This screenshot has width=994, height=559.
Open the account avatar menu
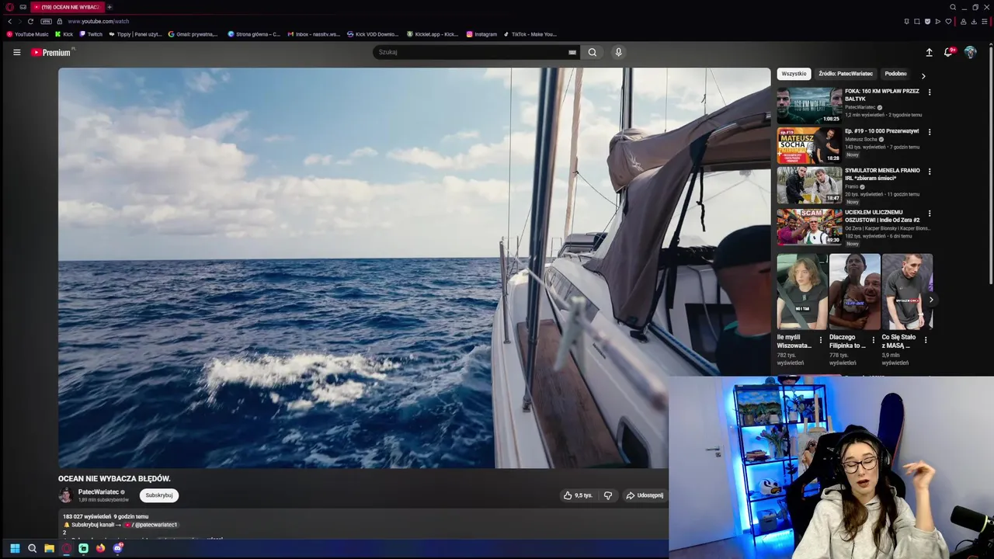[x=970, y=52]
